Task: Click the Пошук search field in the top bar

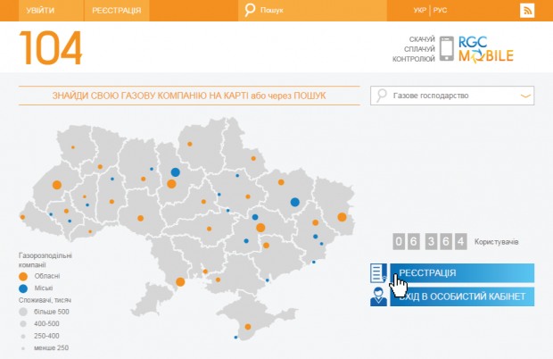Action: (312, 11)
